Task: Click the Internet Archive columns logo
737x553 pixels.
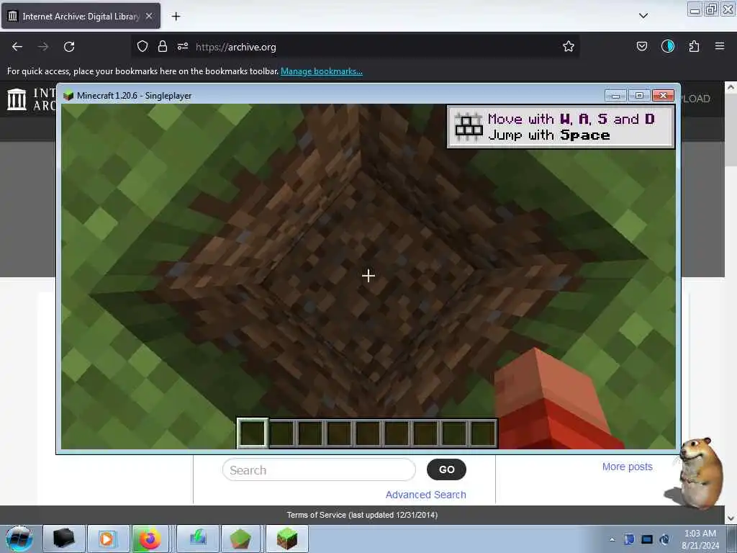Action: pos(17,99)
